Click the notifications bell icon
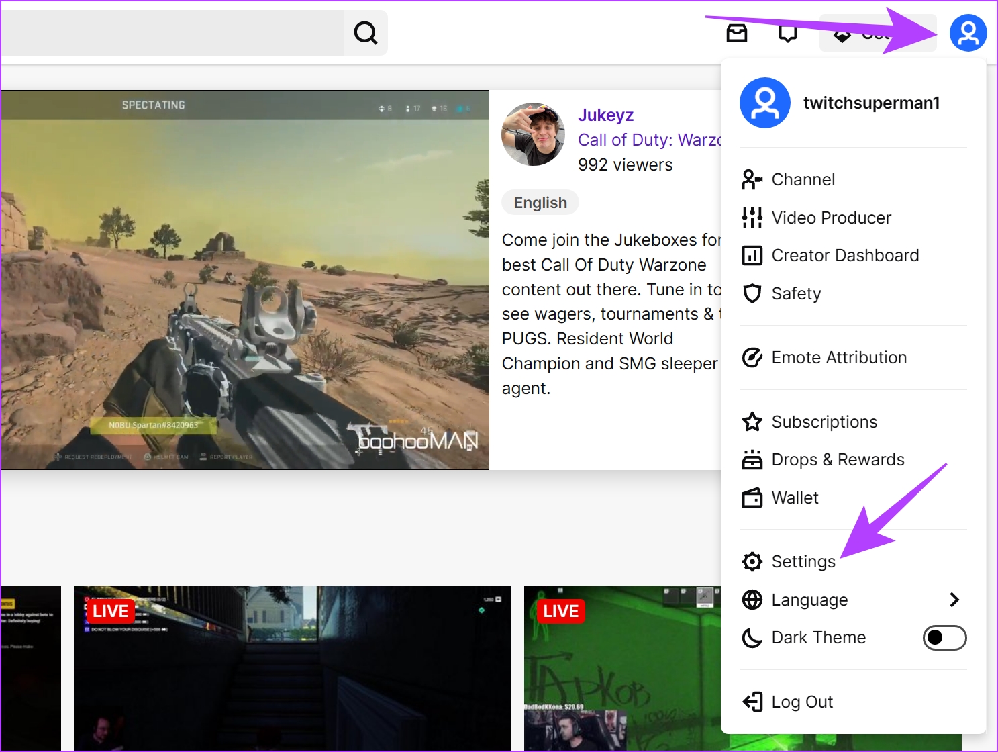This screenshot has width=998, height=752. tap(787, 32)
